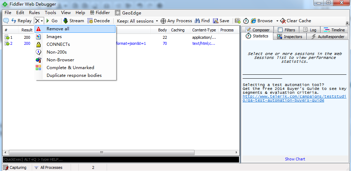This screenshot has width=351, height=171.
Task: Click horizontal scrollbar thumb in sessions list
Action: (x=102, y=152)
